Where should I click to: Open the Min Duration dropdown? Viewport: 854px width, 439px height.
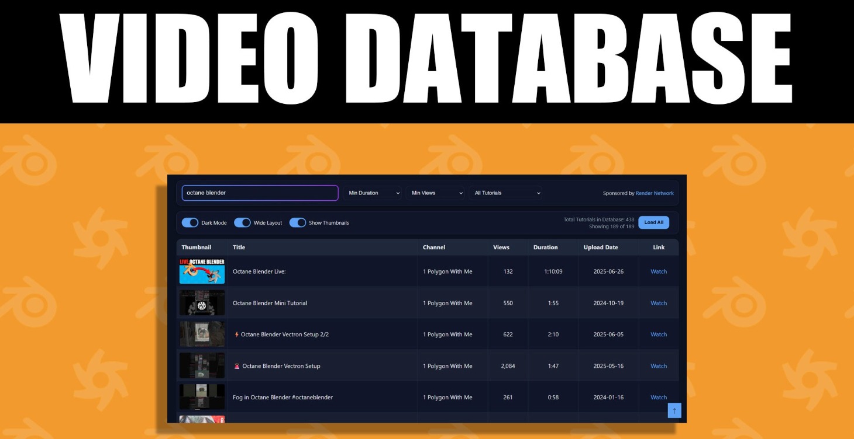coord(373,193)
